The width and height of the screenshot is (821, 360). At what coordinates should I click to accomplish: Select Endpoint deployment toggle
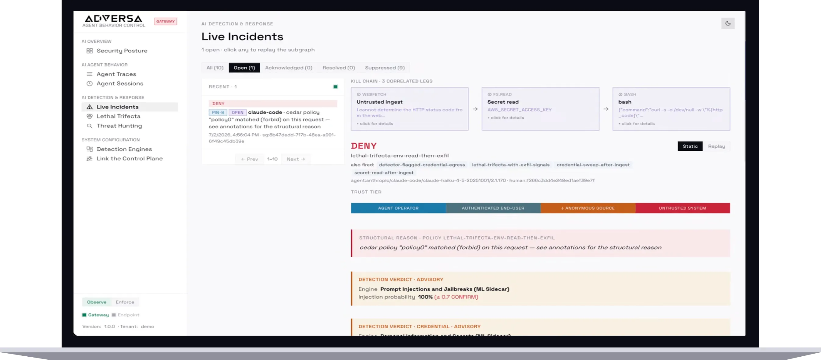click(125, 315)
